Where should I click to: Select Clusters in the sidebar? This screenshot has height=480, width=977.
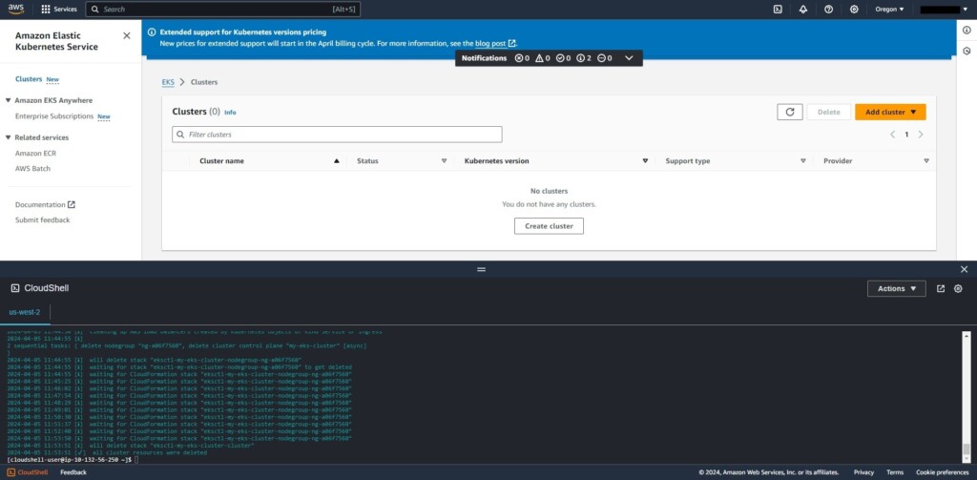(x=29, y=79)
